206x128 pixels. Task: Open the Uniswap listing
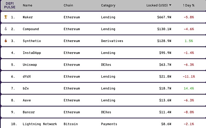[30, 65]
